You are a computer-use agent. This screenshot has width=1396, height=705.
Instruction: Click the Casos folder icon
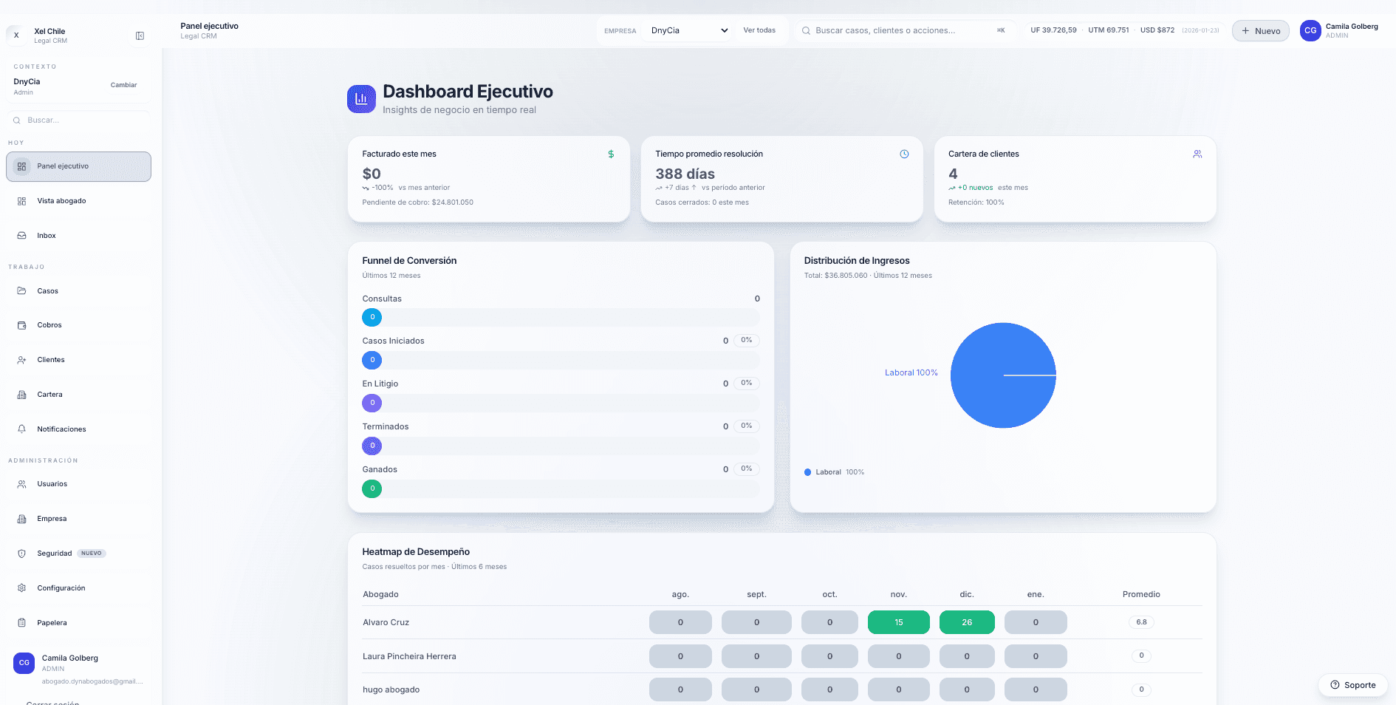(x=21, y=291)
